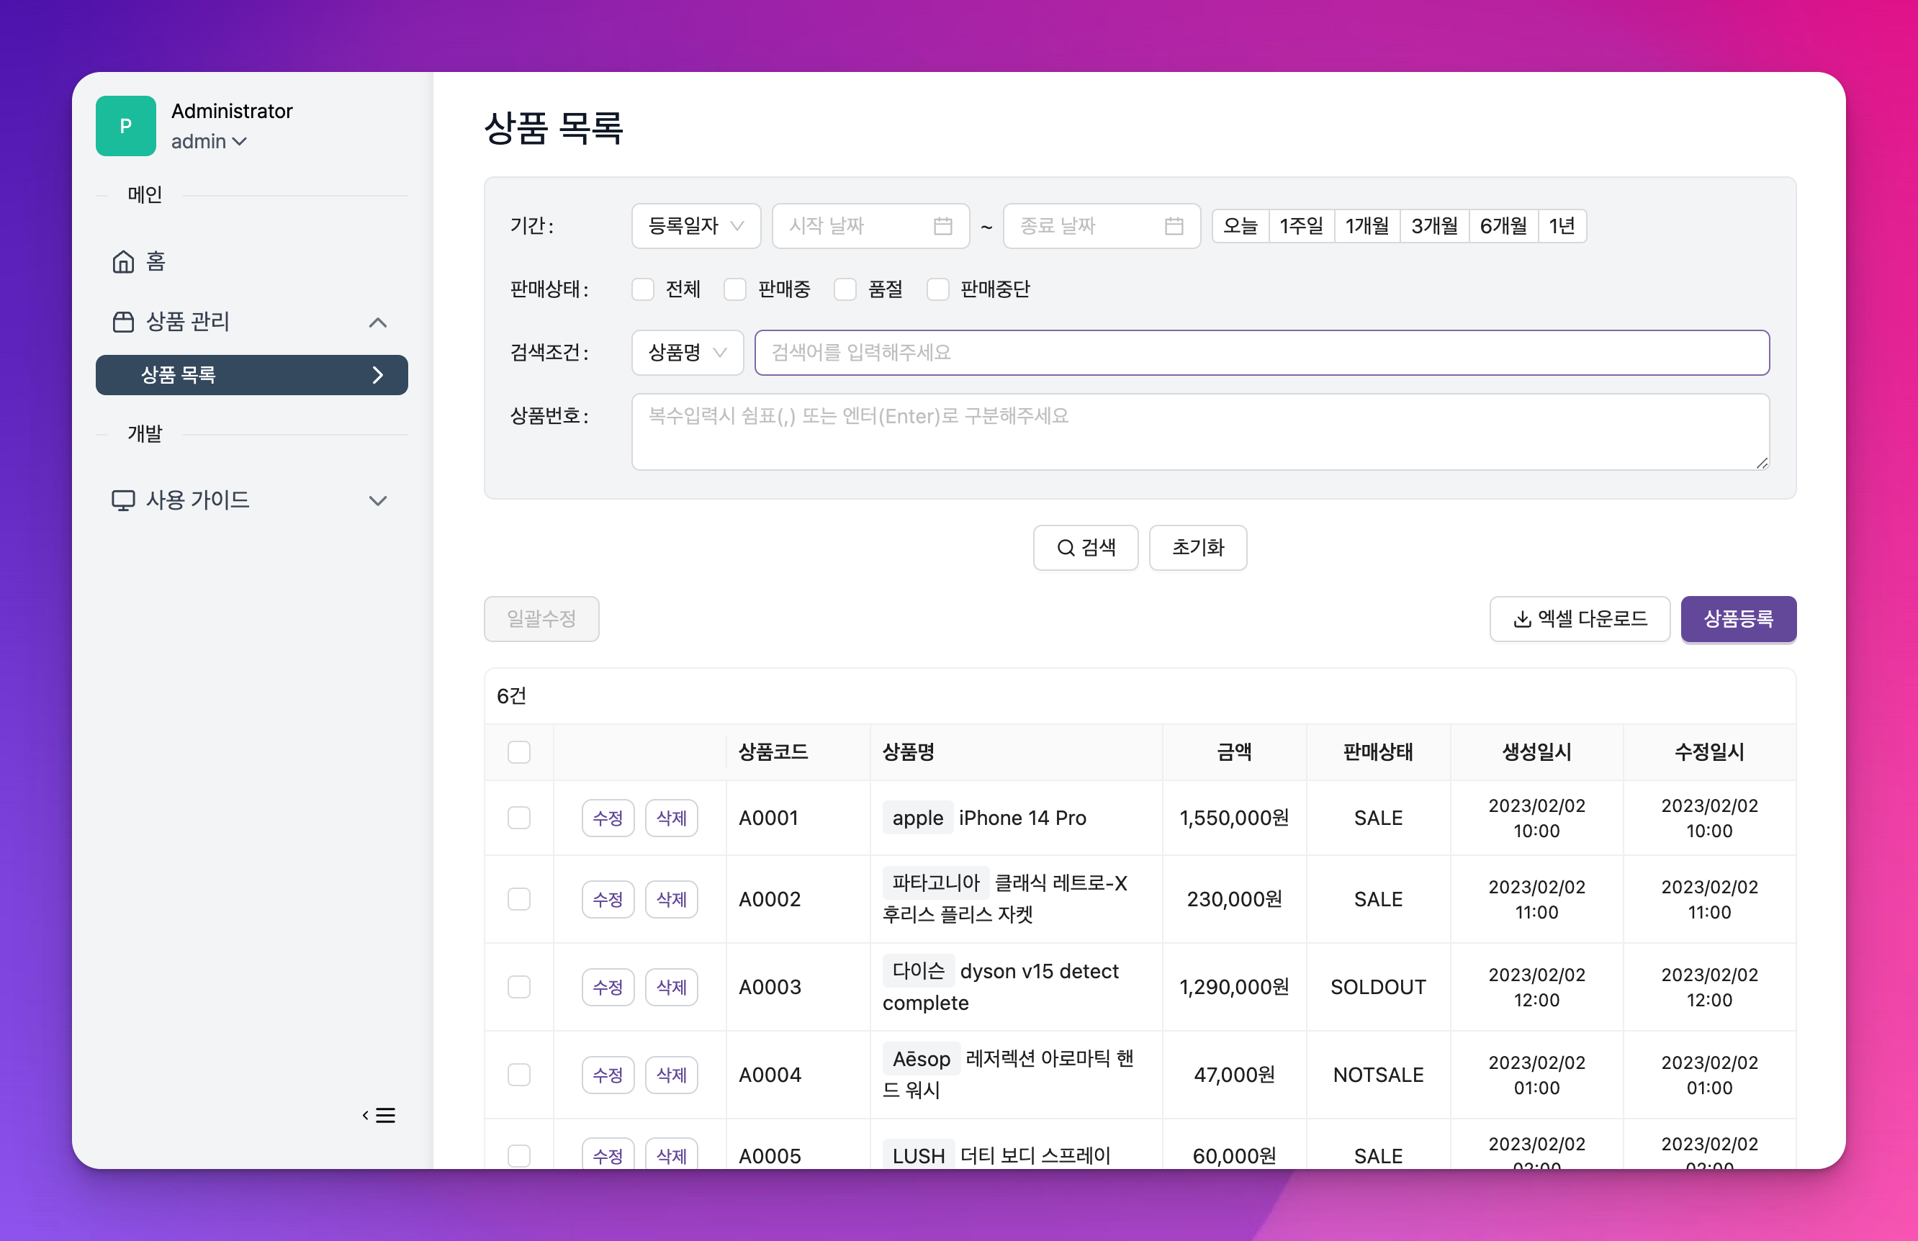Image resolution: width=1918 pixels, height=1241 pixels.
Task: Open the calendar icon in the 종료 날짜 field
Action: [1175, 227]
